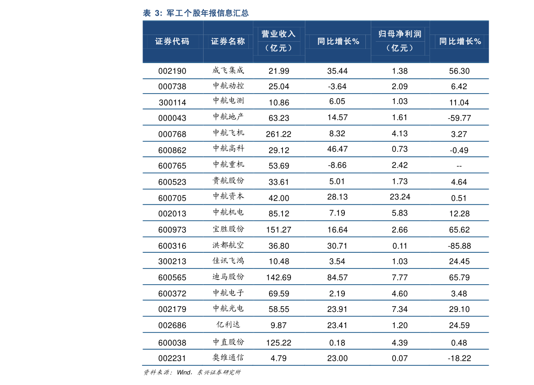
Task: Click the stock name 中航地产
Action: pos(228,117)
